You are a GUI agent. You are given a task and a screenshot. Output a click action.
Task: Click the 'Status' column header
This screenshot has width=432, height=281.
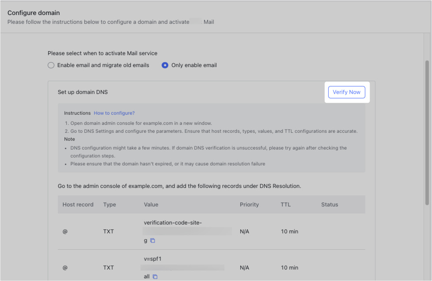point(330,204)
